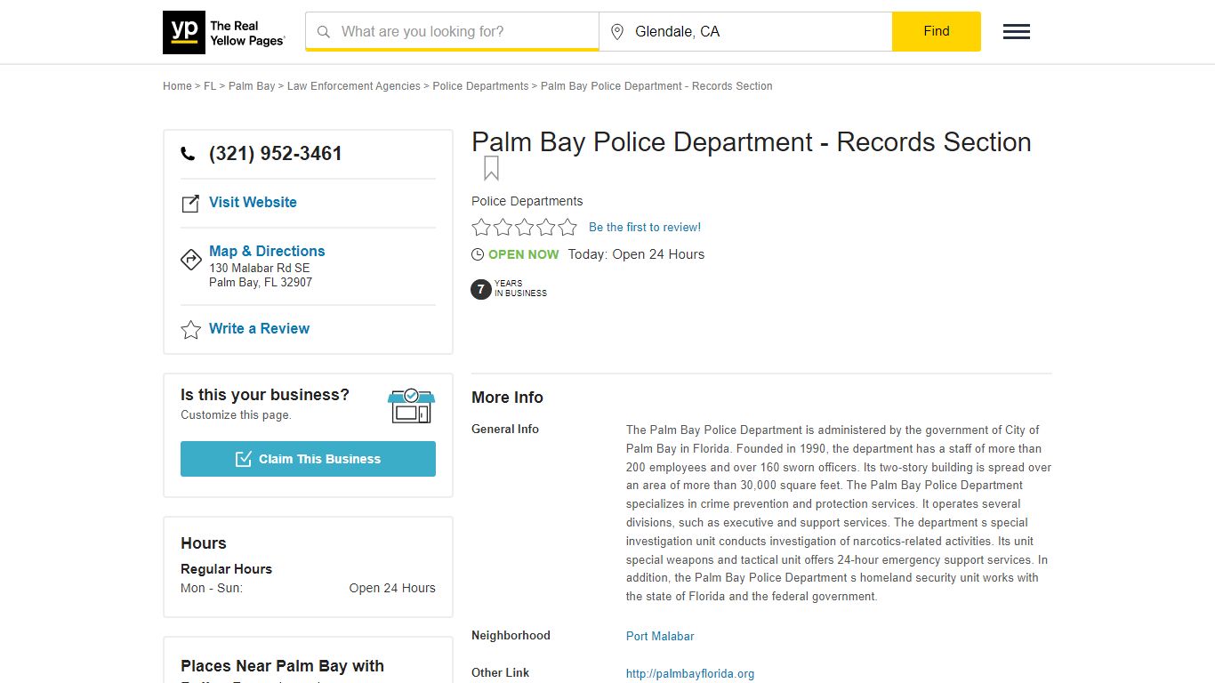Click the More Info heading

tap(507, 398)
